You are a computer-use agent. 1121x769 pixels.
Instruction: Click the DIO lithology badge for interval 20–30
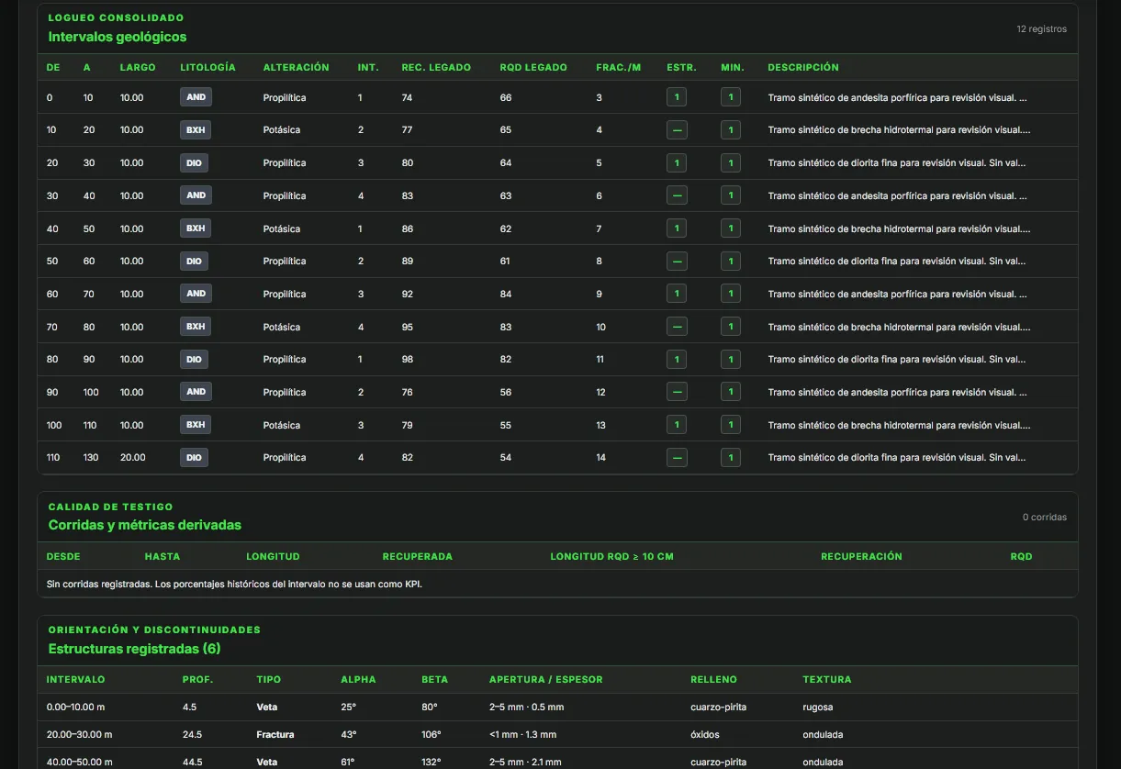pos(194,163)
